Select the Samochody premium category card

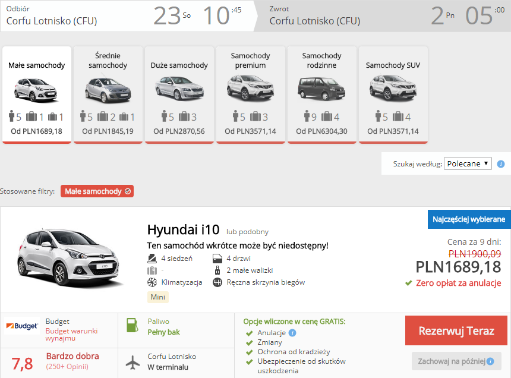coord(250,94)
